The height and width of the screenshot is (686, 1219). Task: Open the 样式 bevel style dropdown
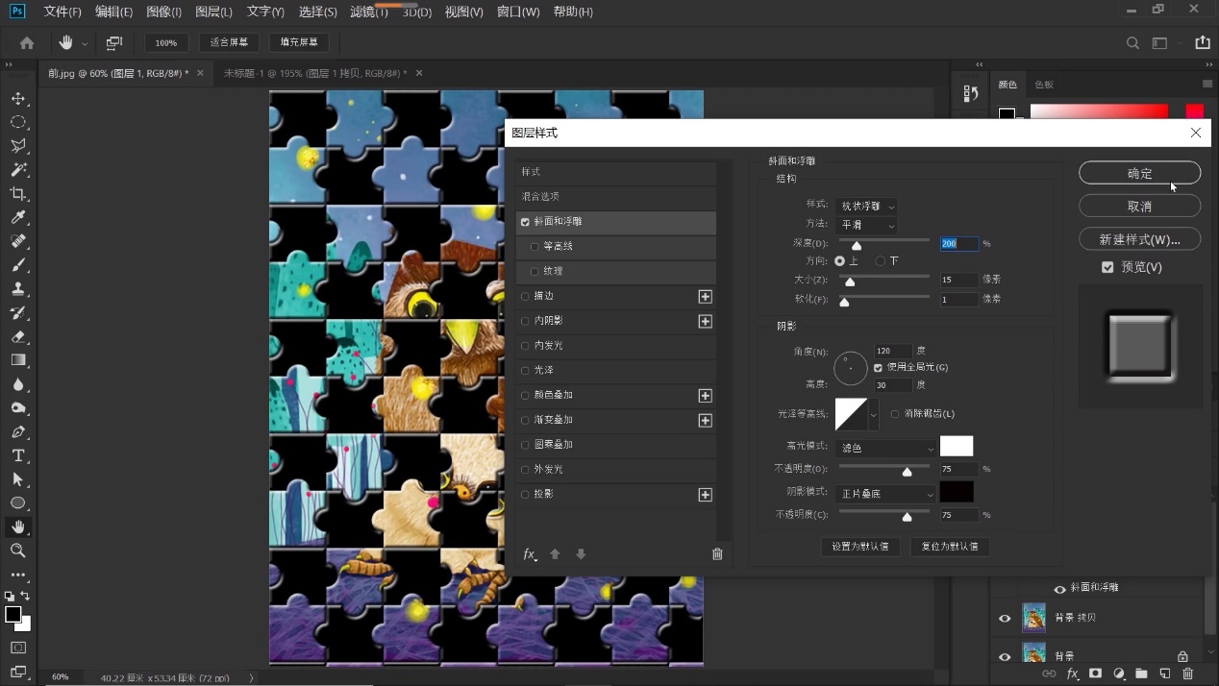coord(865,207)
